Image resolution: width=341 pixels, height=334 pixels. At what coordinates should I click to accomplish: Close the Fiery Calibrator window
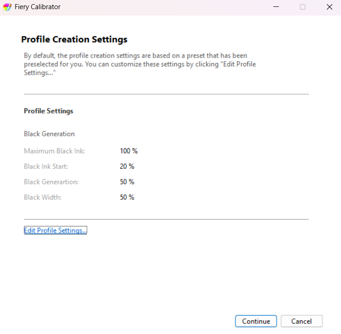329,7
